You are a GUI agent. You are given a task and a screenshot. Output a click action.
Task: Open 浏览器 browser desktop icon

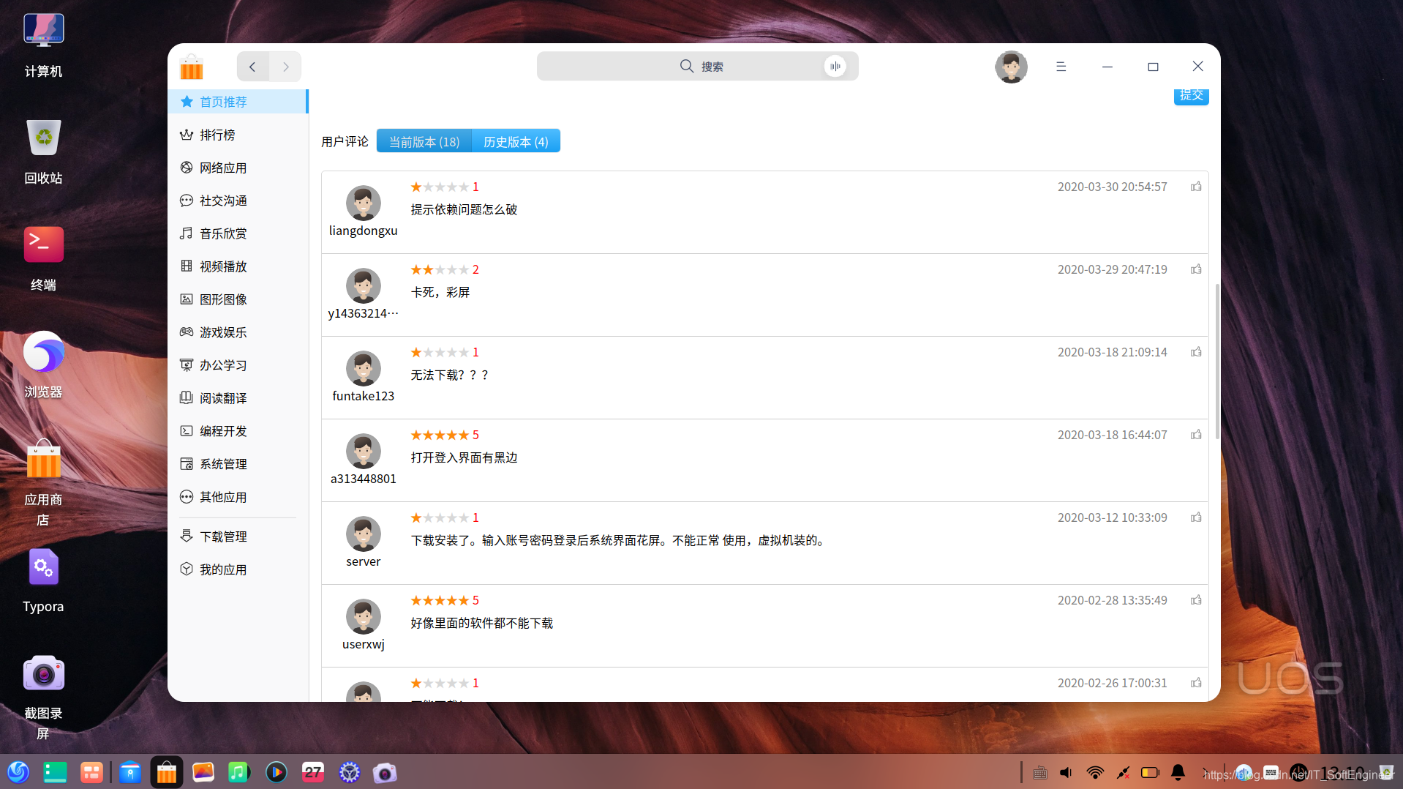click(43, 366)
